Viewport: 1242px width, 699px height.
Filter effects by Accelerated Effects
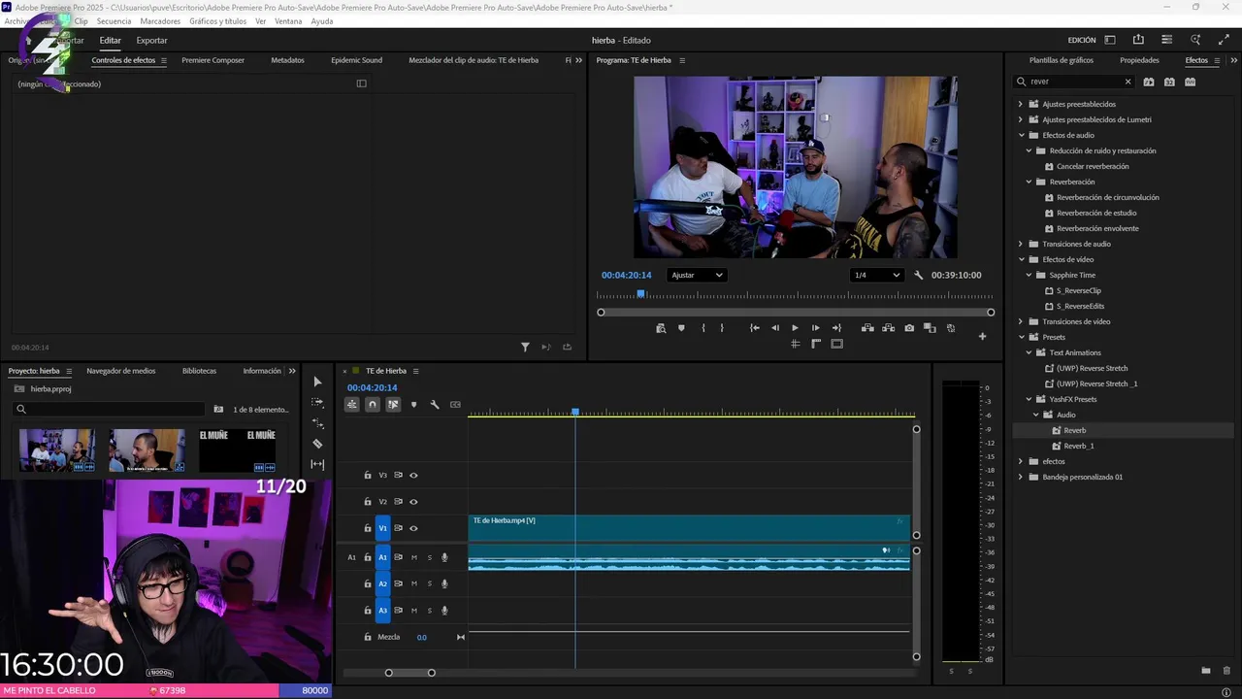[x=1149, y=82]
